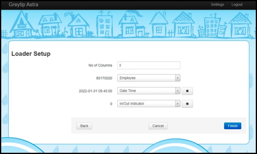Open the configure gear beside Date Time

point(187,91)
